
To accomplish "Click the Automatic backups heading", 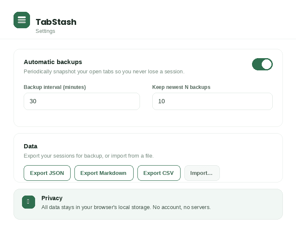I will point(53,62).
